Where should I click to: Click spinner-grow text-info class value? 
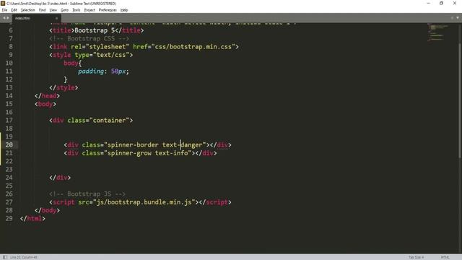148,153
